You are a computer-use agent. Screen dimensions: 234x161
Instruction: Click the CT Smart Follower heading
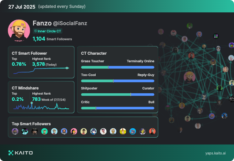click(x=29, y=53)
